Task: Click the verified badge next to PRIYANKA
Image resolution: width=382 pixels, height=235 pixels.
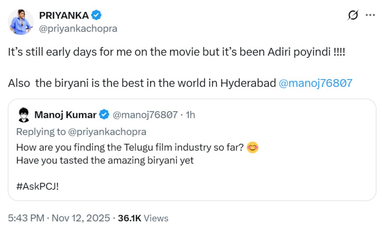Action: [x=96, y=15]
